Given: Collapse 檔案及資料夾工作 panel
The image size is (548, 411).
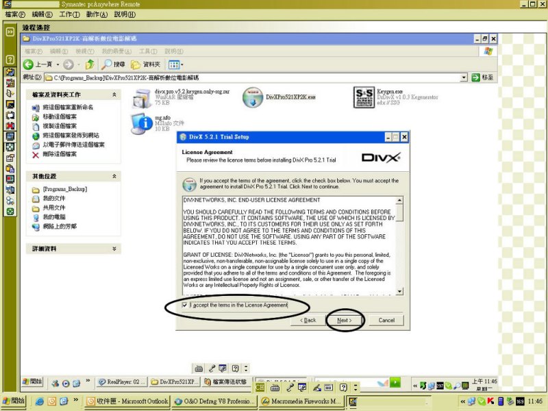Looking at the screenshot, I should tap(114, 95).
